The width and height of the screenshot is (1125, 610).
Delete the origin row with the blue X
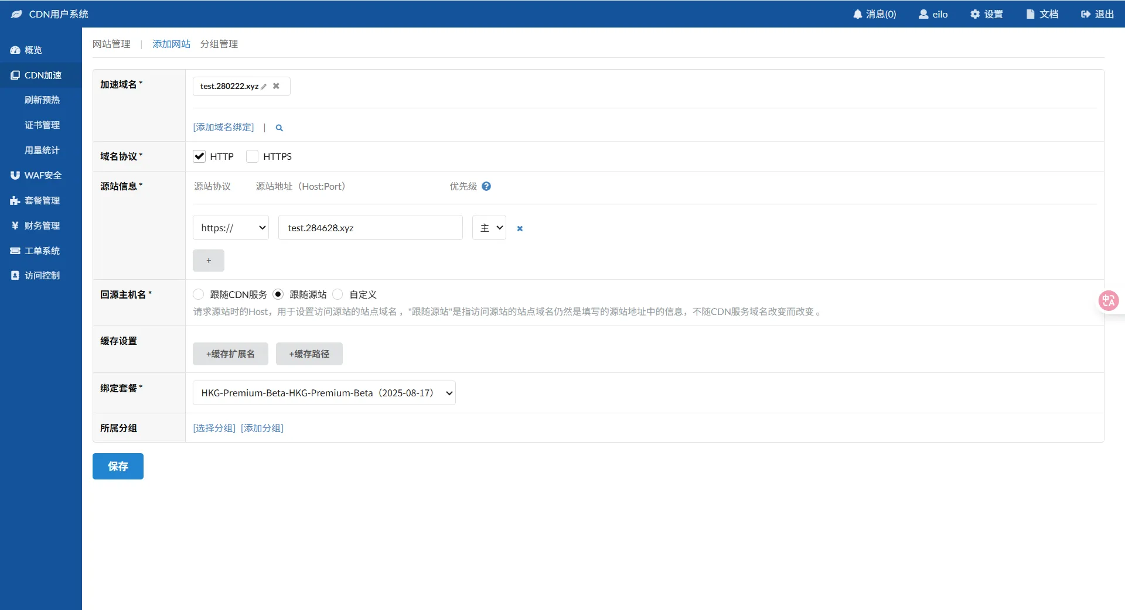520,228
